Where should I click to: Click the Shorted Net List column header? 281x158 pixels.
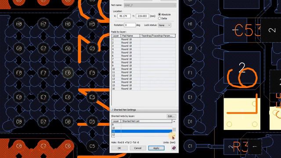click(147, 121)
